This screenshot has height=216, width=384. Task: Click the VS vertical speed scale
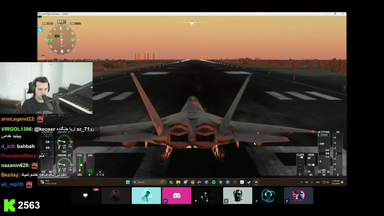pyautogui.click(x=338, y=153)
